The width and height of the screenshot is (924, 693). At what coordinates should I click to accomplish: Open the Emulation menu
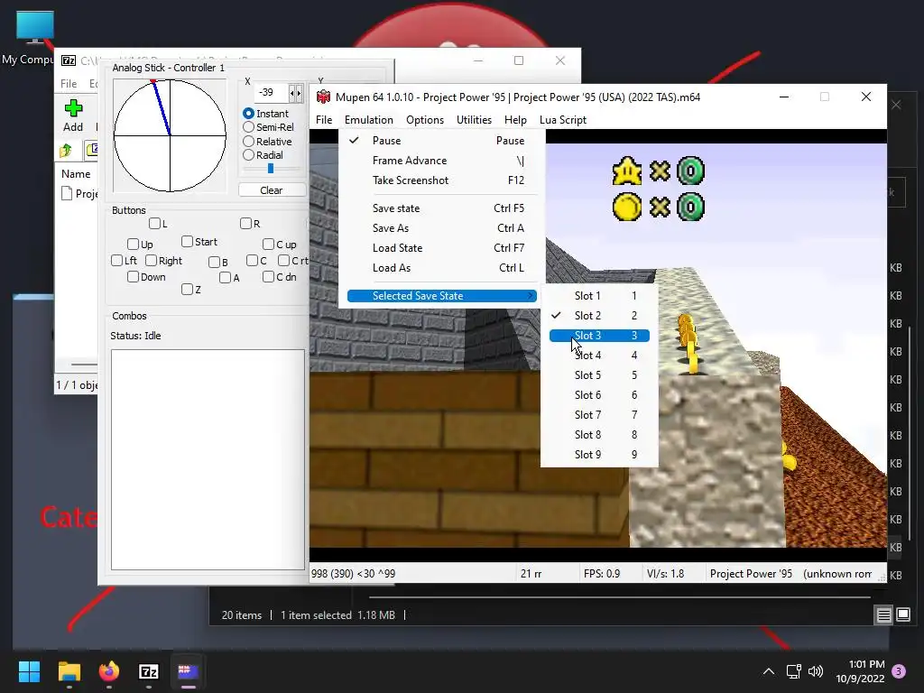tap(369, 120)
